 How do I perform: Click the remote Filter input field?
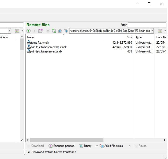click(147, 25)
